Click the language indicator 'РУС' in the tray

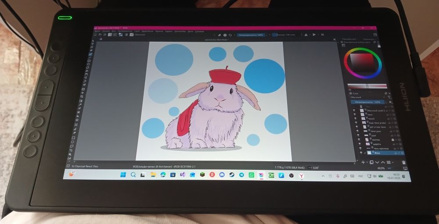coord(360,177)
